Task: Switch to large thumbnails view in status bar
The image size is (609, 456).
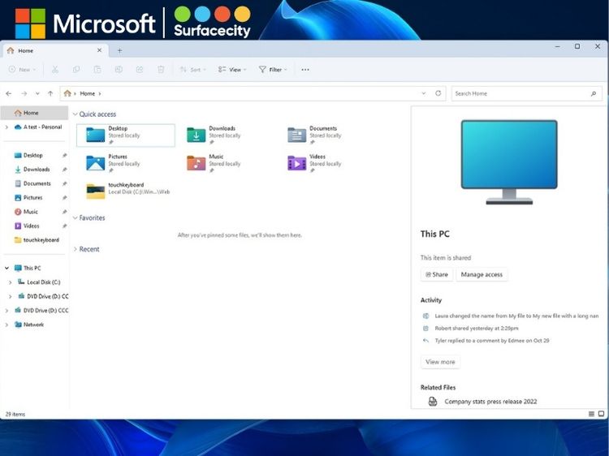Action: [x=601, y=414]
